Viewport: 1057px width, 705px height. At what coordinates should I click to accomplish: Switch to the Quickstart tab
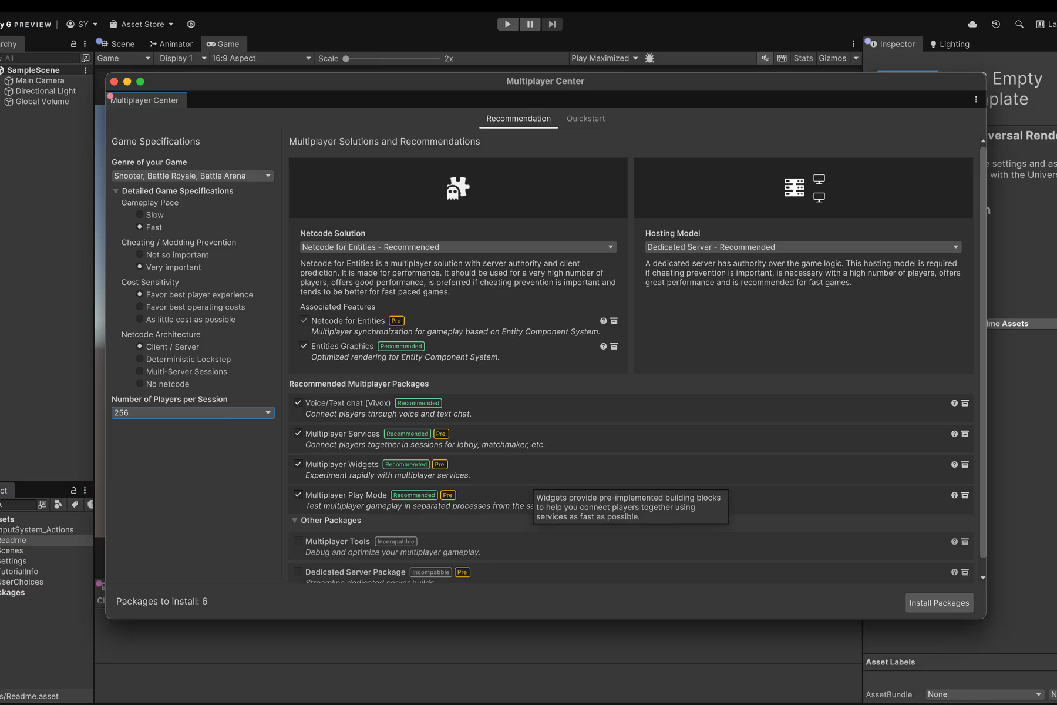pyautogui.click(x=585, y=119)
